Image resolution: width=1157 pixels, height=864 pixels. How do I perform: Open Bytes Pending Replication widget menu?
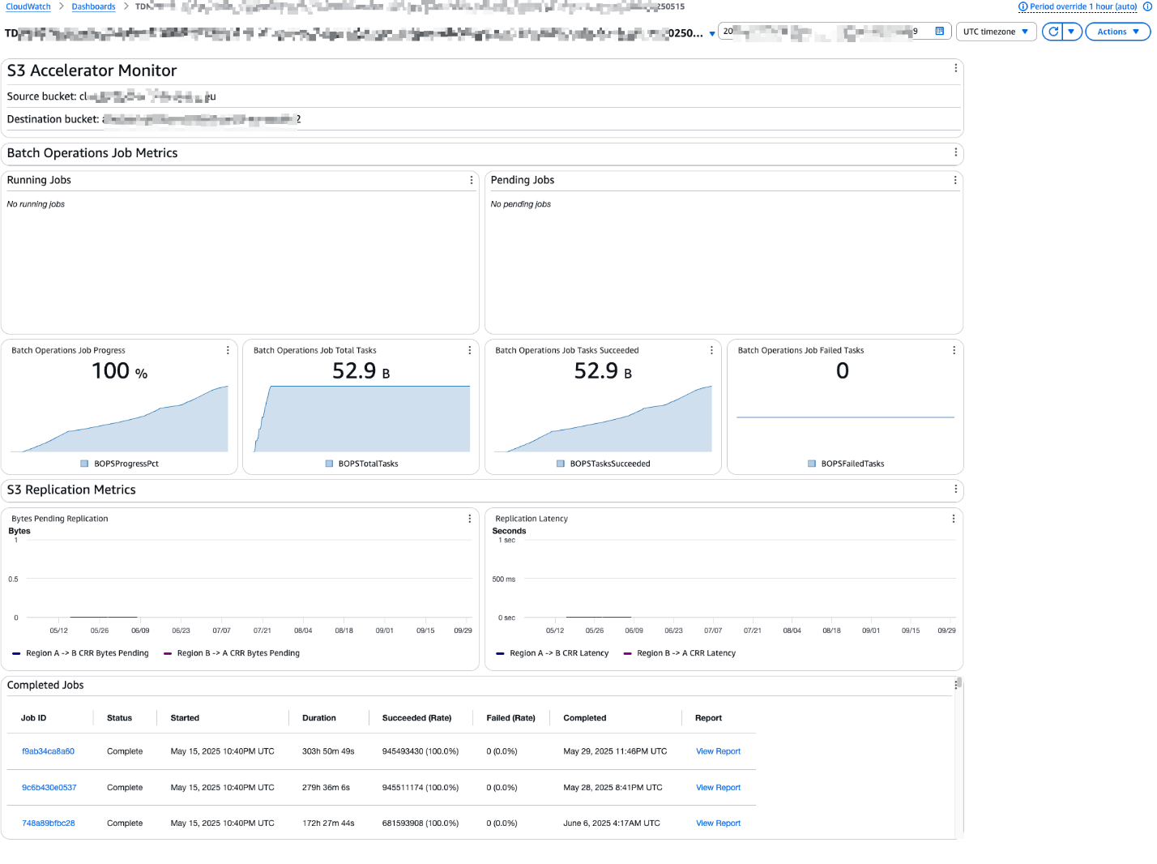point(470,519)
